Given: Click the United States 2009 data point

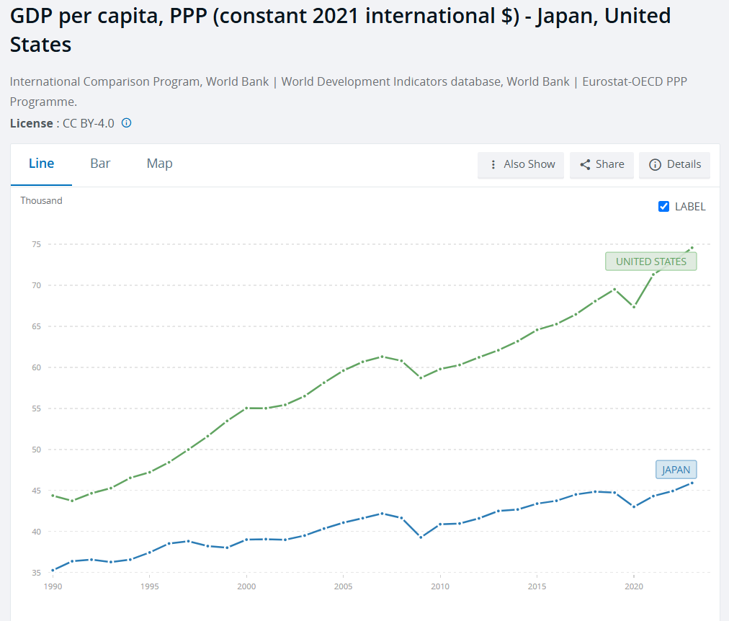Looking at the screenshot, I should (421, 377).
